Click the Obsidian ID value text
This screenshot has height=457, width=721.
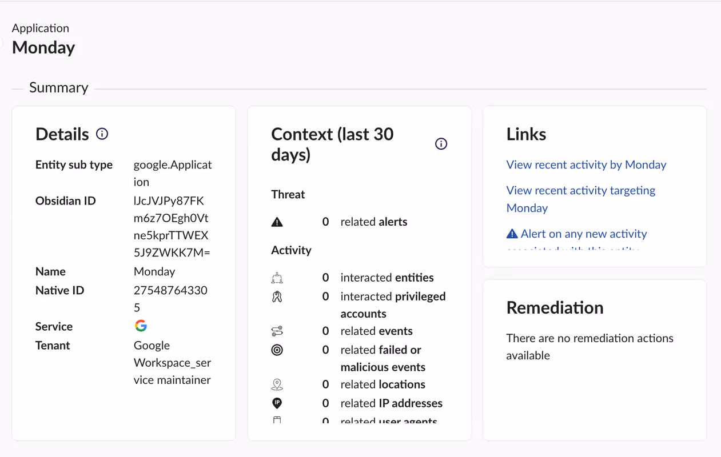coord(171,227)
